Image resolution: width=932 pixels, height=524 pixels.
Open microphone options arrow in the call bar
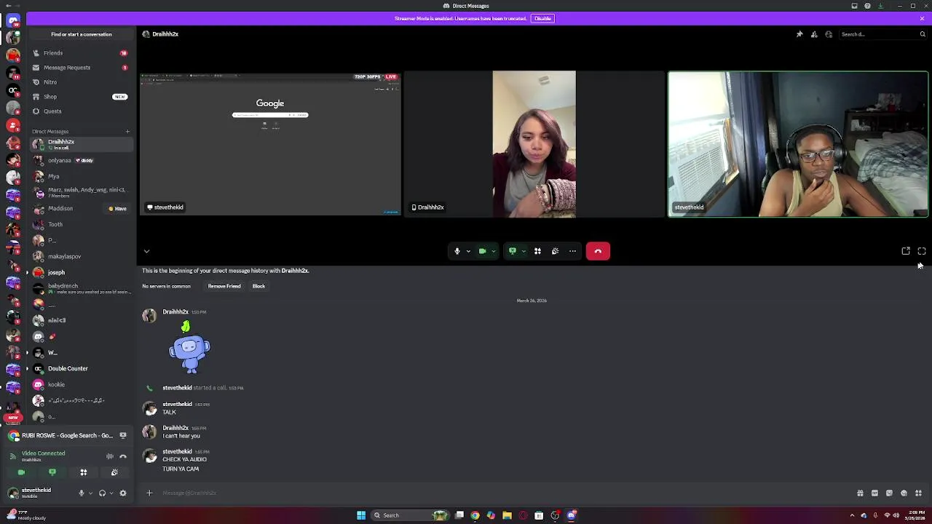click(468, 251)
